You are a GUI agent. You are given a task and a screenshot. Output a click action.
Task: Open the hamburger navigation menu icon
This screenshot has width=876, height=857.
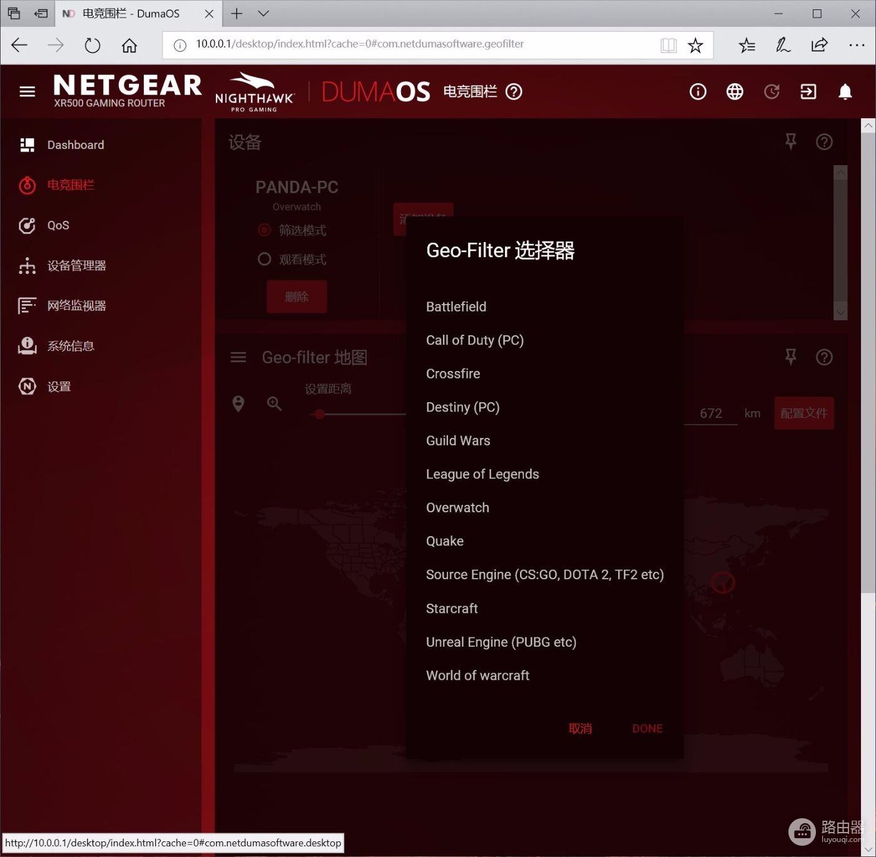pos(27,92)
